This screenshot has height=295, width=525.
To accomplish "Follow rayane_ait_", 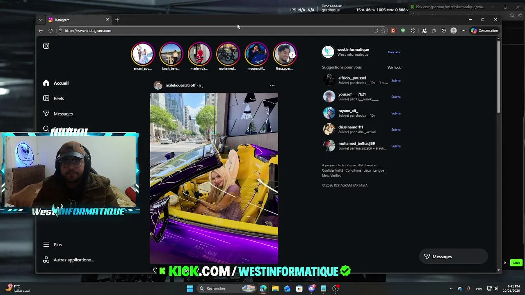I will click(x=396, y=113).
